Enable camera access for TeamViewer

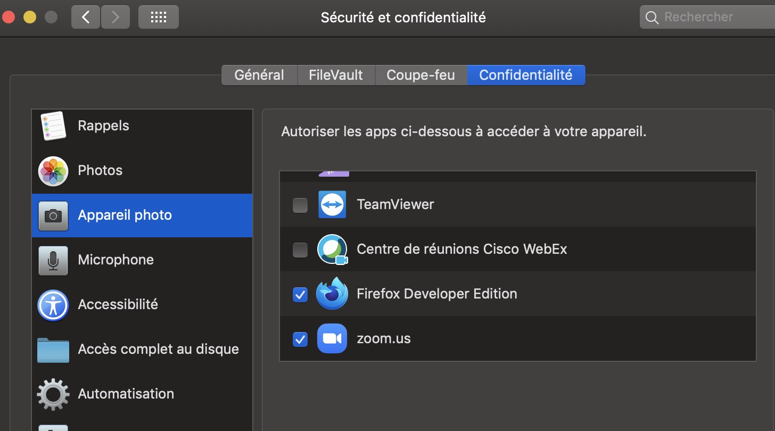point(300,205)
